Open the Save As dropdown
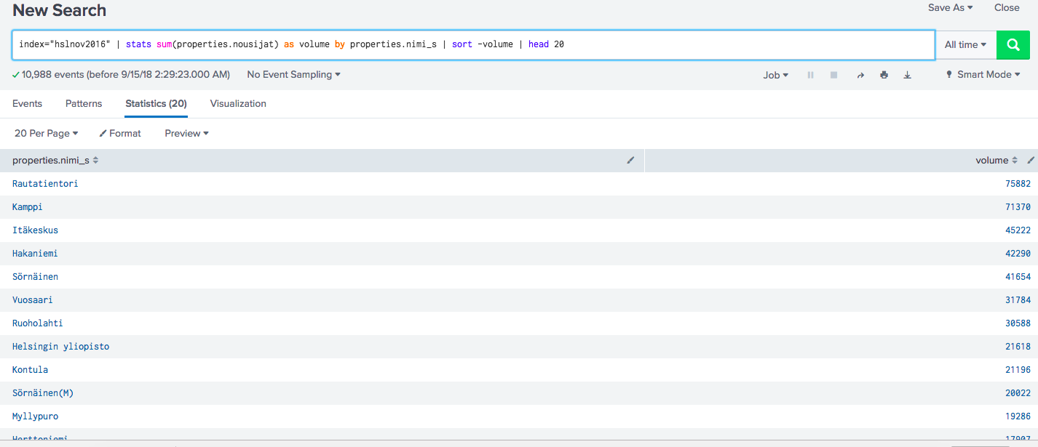The height and width of the screenshot is (447, 1038). click(950, 8)
